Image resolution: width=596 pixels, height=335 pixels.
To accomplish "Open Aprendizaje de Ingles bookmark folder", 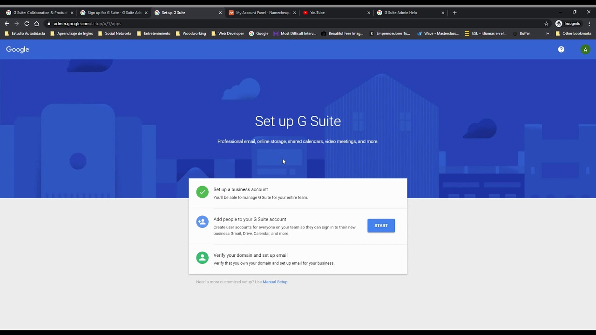I will [x=71, y=33].
